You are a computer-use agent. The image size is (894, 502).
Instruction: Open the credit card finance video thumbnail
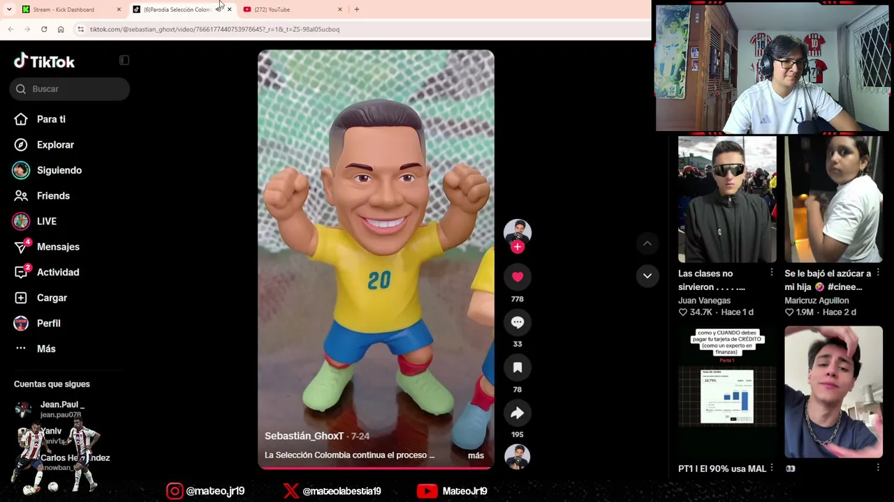727,392
